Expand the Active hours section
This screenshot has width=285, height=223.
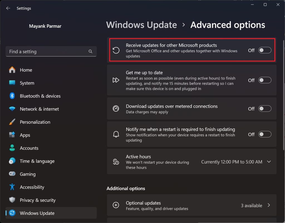pyautogui.click(x=269, y=161)
